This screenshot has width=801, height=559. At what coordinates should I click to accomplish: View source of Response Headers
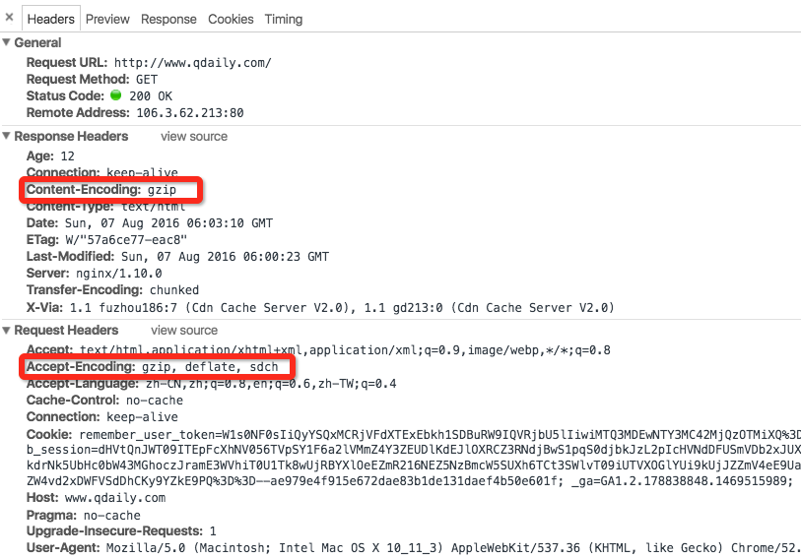coord(194,137)
